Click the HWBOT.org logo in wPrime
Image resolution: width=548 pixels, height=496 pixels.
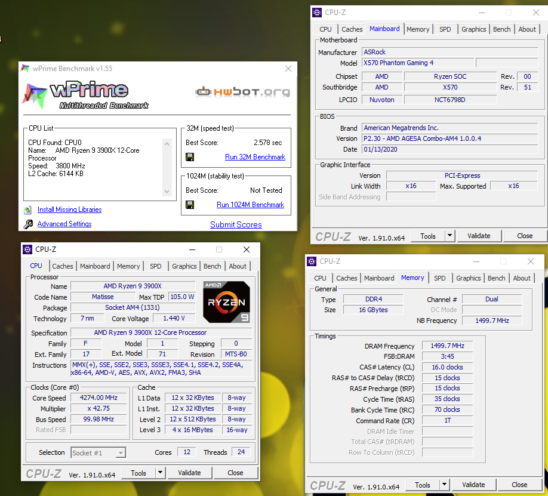[x=244, y=92]
